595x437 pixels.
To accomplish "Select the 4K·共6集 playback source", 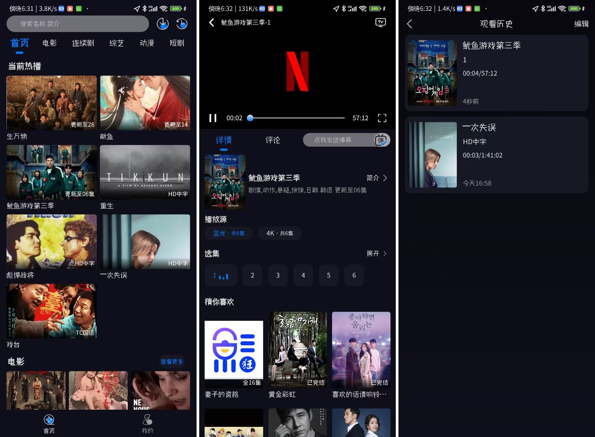I will (279, 233).
